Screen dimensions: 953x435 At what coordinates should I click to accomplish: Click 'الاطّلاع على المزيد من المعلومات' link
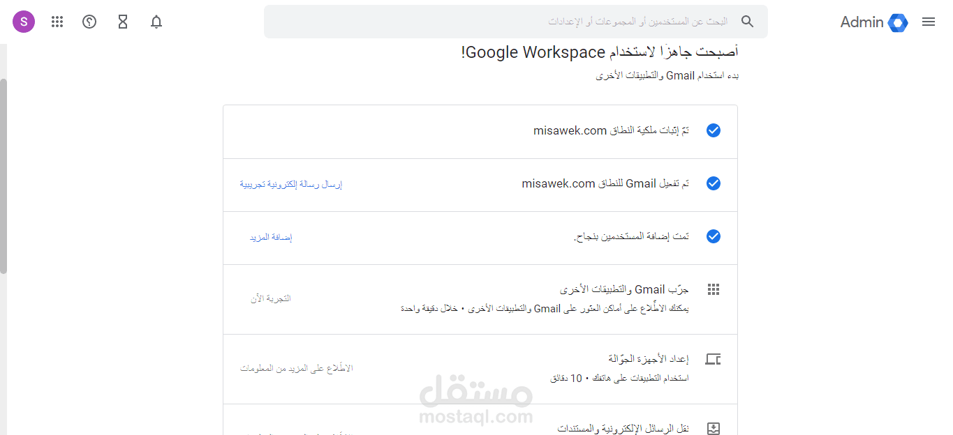(x=297, y=368)
